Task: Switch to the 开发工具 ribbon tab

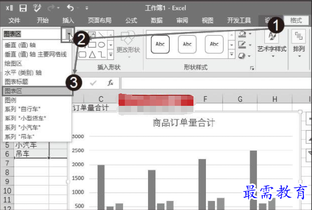Action: click(x=239, y=20)
